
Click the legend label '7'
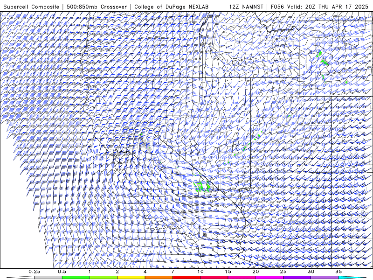(173, 272)
